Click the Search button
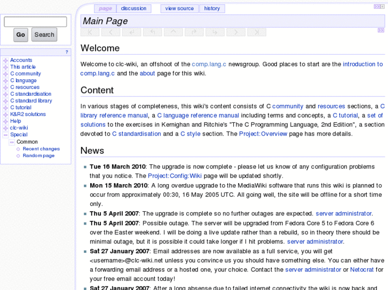The image size is (388, 290). pyautogui.click(x=44, y=35)
